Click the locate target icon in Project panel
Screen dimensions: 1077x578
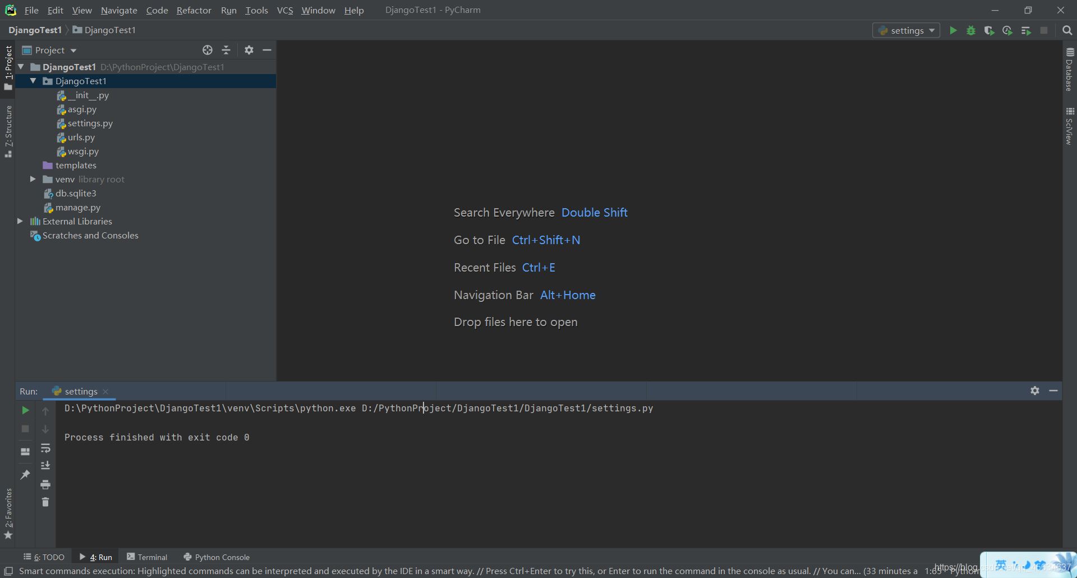tap(208, 50)
